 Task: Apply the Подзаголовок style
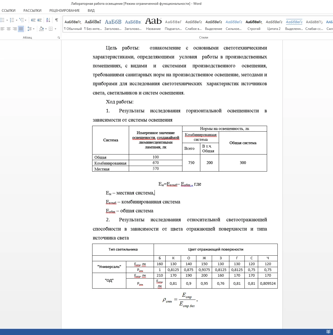173,25
